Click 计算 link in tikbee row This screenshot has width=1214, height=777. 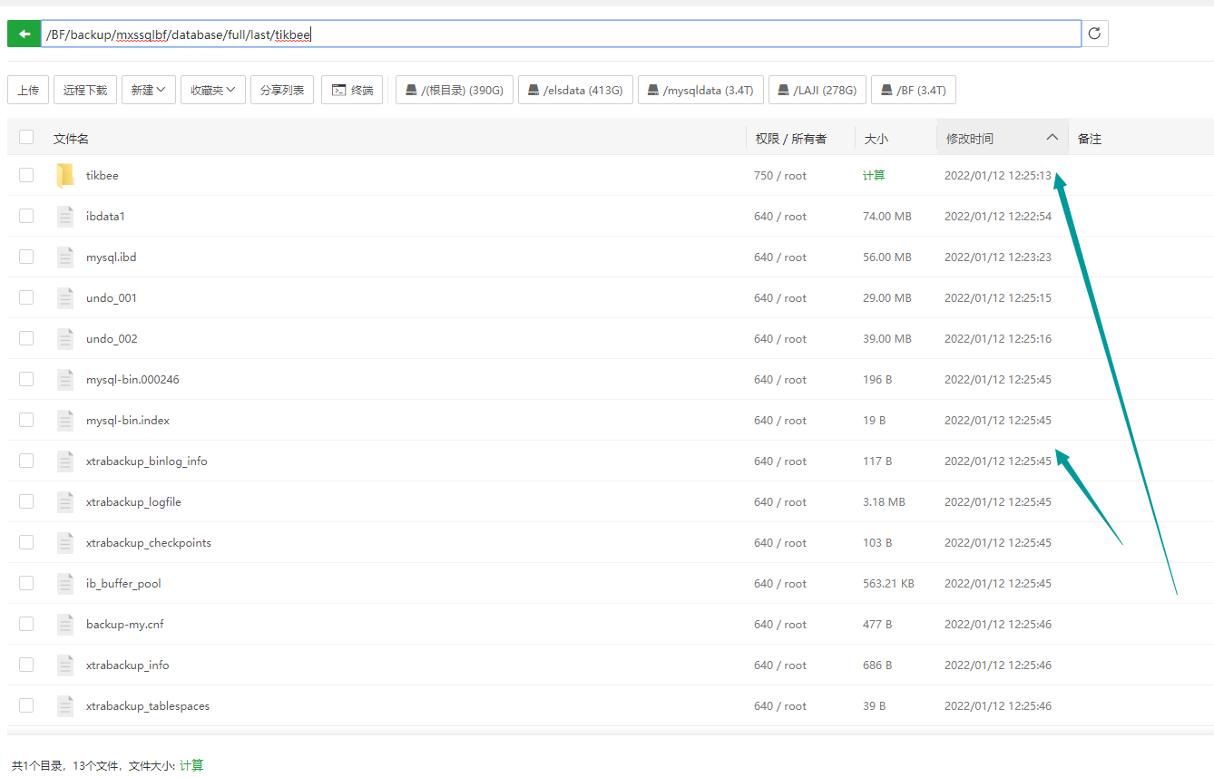[873, 175]
